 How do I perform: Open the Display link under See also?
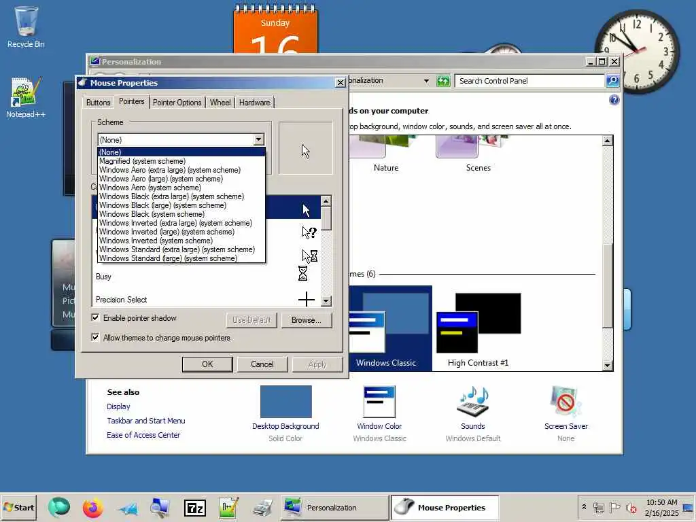point(118,406)
